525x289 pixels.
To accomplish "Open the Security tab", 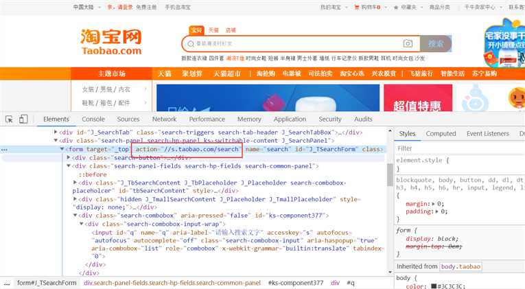I will coord(330,119).
